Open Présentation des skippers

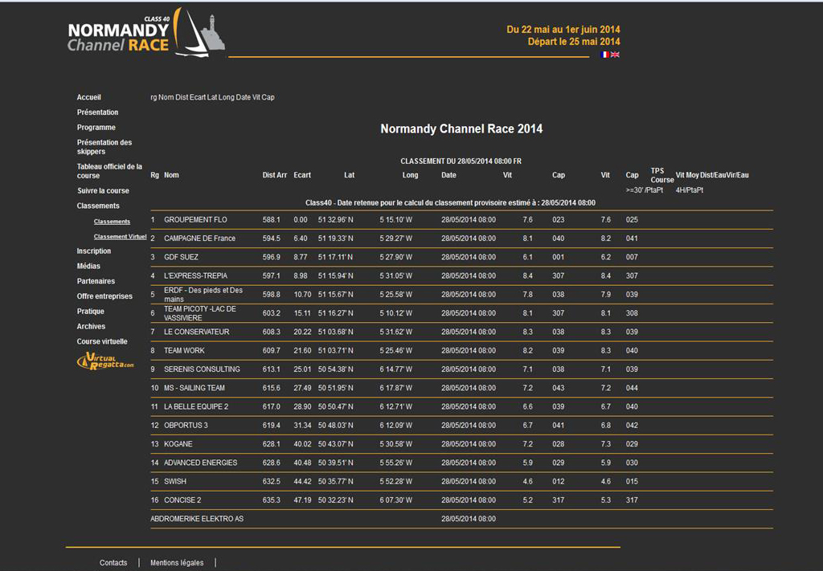[x=104, y=147]
